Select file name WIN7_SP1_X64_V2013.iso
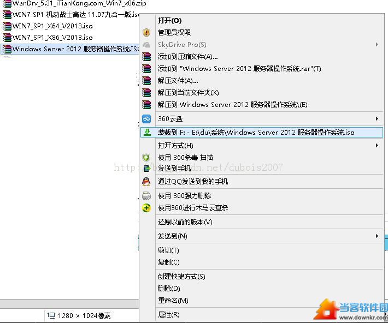388x323 pixels. (52, 26)
